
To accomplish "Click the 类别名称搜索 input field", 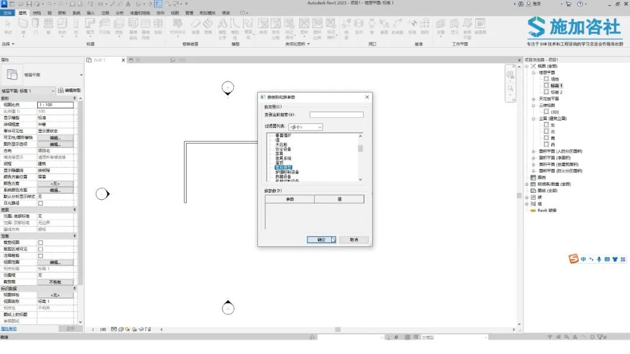I will tap(337, 115).
